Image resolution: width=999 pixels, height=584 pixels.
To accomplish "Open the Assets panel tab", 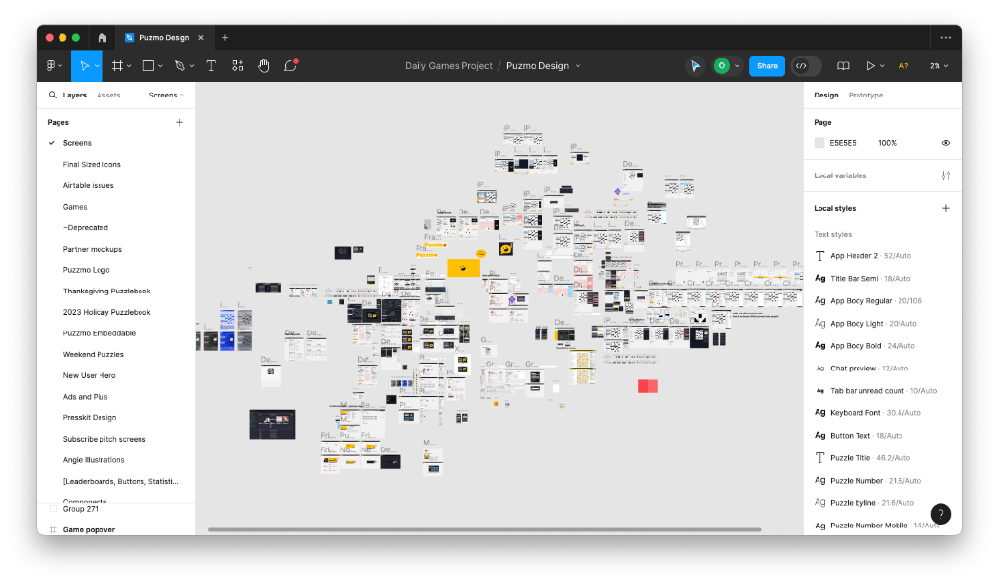I will (108, 95).
